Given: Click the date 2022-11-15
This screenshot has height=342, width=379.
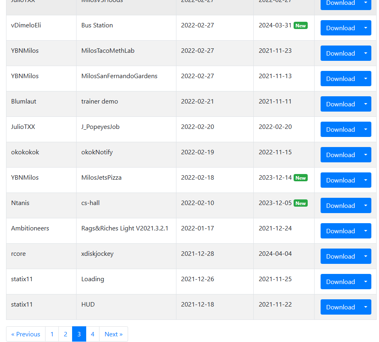Looking at the screenshot, I should pos(275,152).
